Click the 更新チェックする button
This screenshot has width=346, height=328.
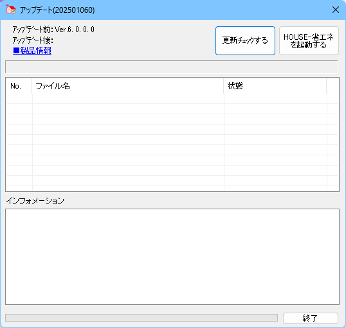pyautogui.click(x=245, y=40)
